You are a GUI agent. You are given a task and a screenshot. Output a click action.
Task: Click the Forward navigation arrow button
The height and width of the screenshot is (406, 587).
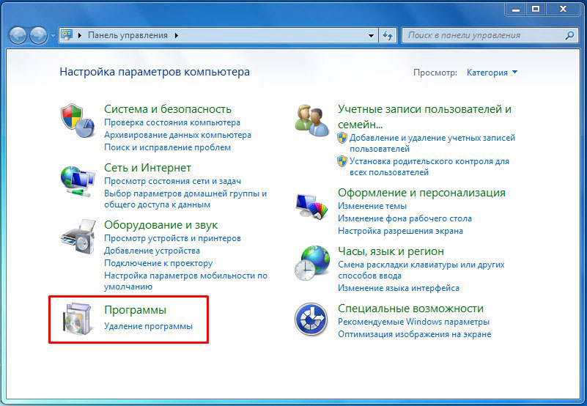(38, 36)
